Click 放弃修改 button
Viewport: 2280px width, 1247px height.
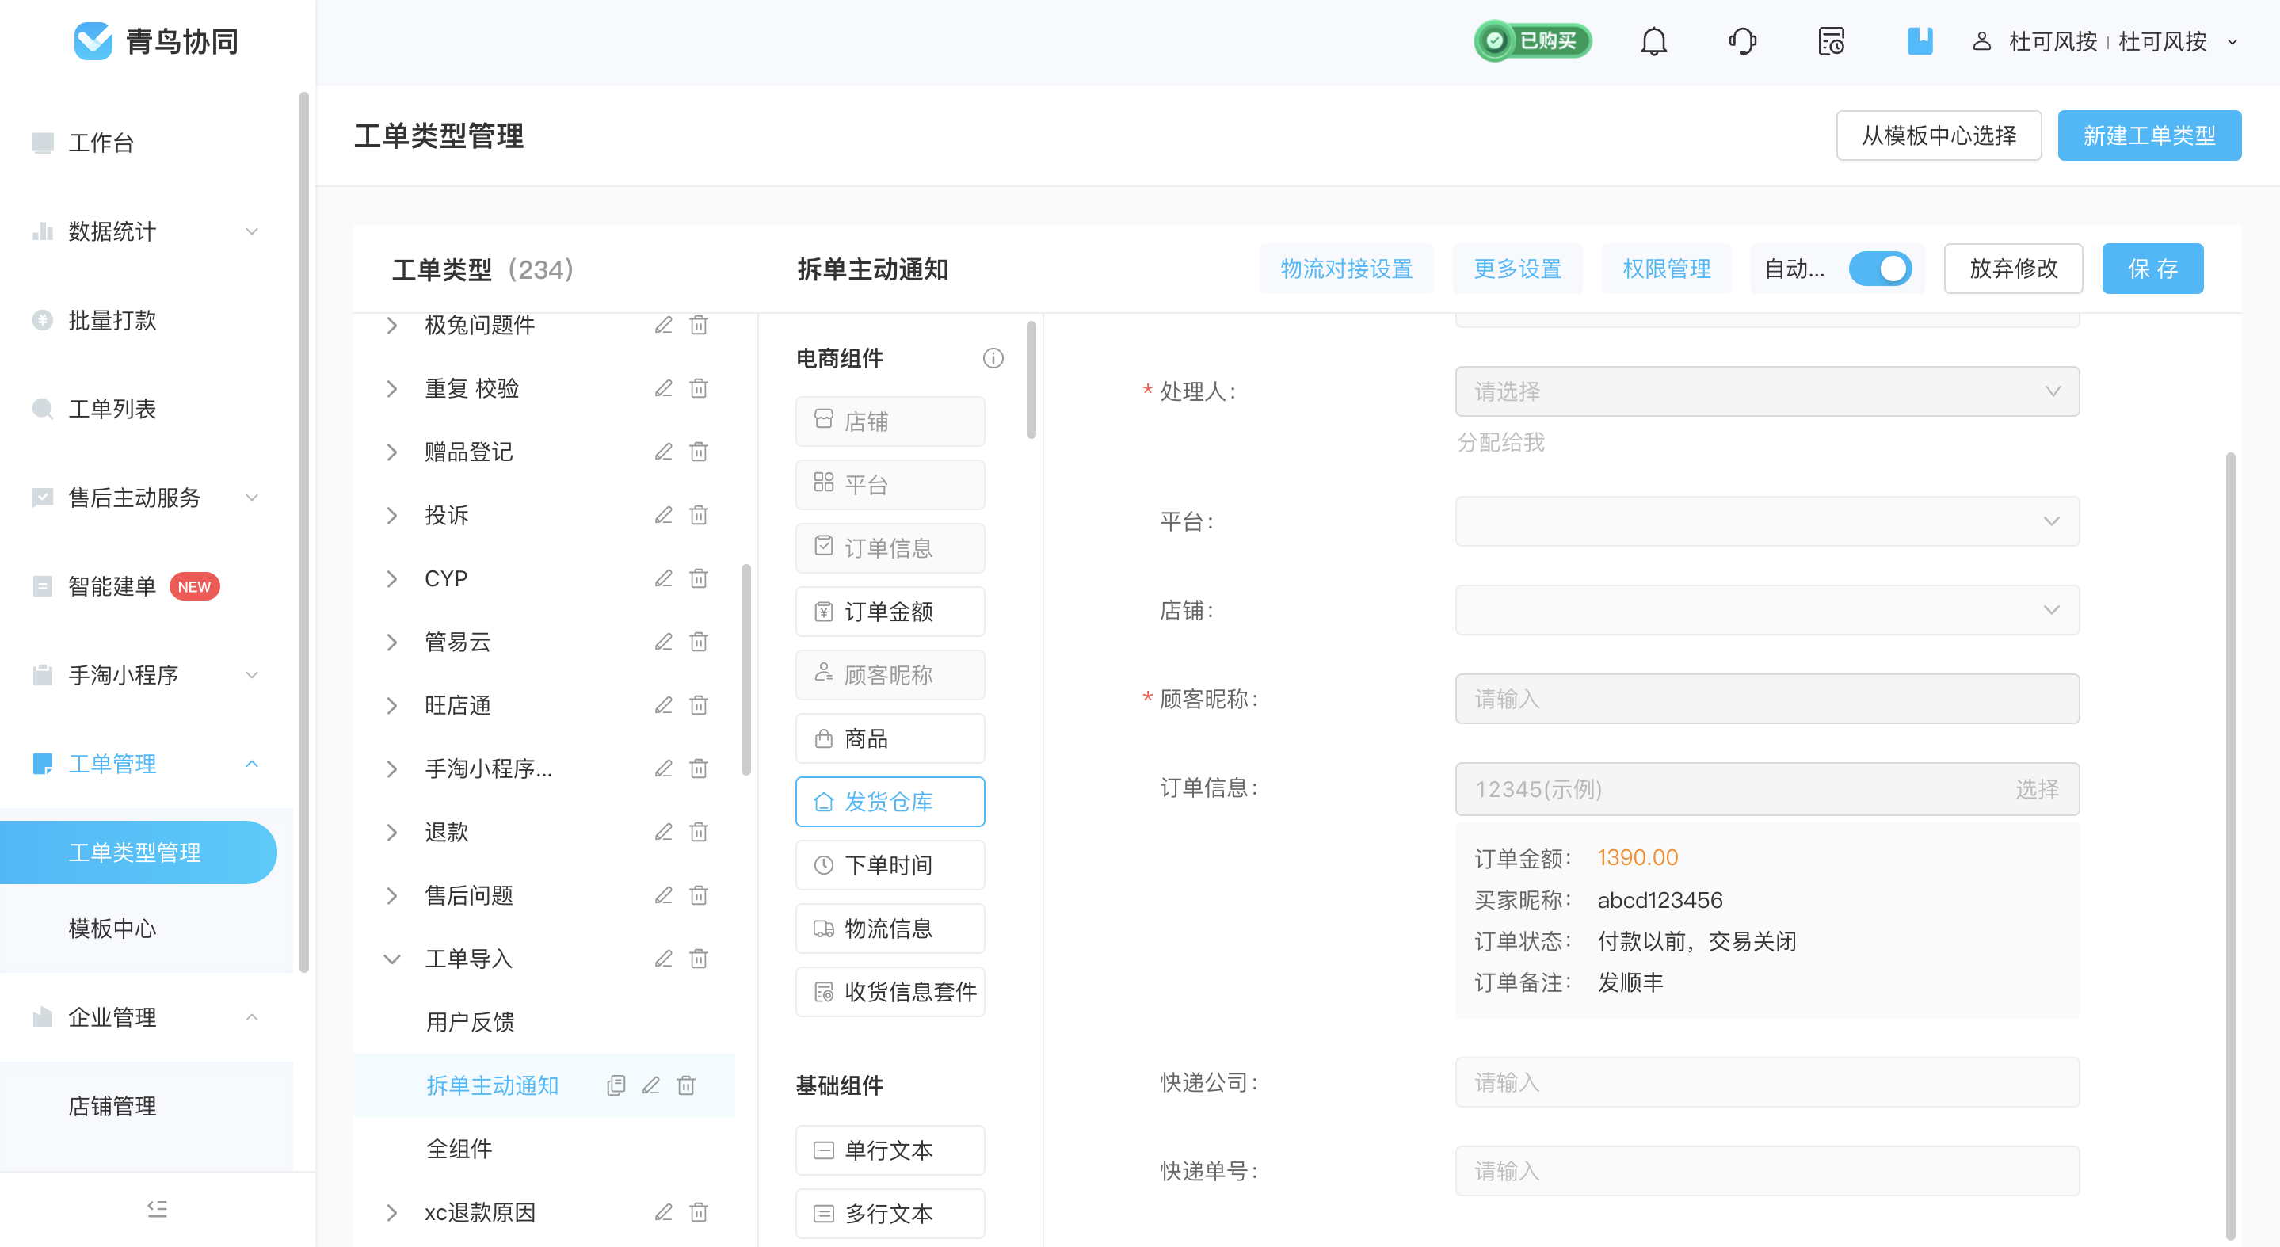2013,269
